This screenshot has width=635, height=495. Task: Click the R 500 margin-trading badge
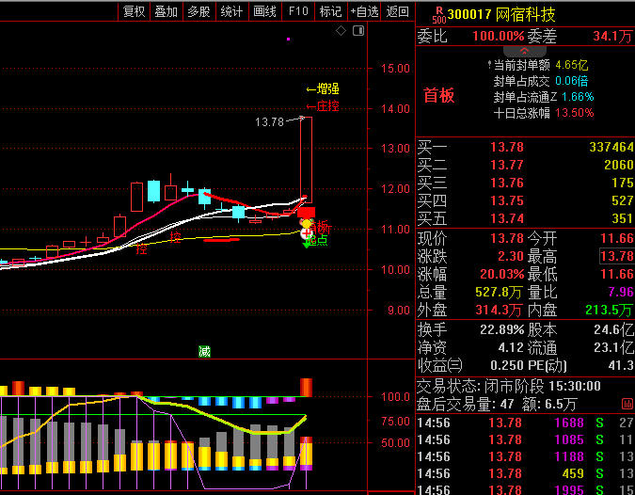click(x=437, y=14)
